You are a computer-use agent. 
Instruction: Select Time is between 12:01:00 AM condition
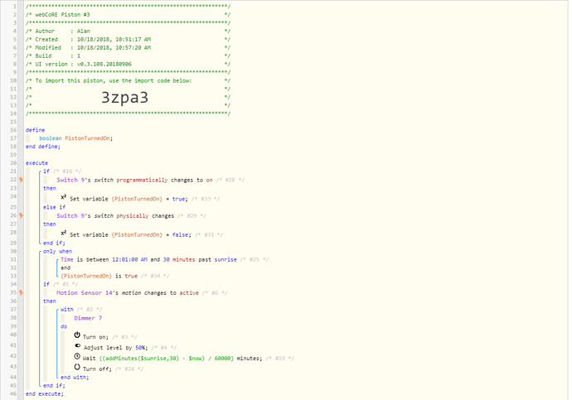click(149, 259)
